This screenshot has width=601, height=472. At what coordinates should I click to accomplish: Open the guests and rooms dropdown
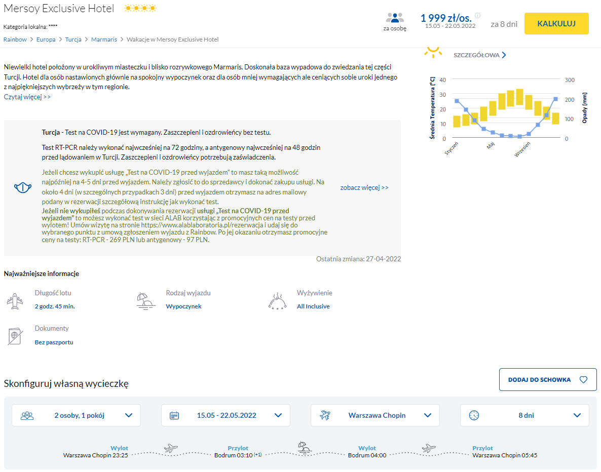coord(76,415)
